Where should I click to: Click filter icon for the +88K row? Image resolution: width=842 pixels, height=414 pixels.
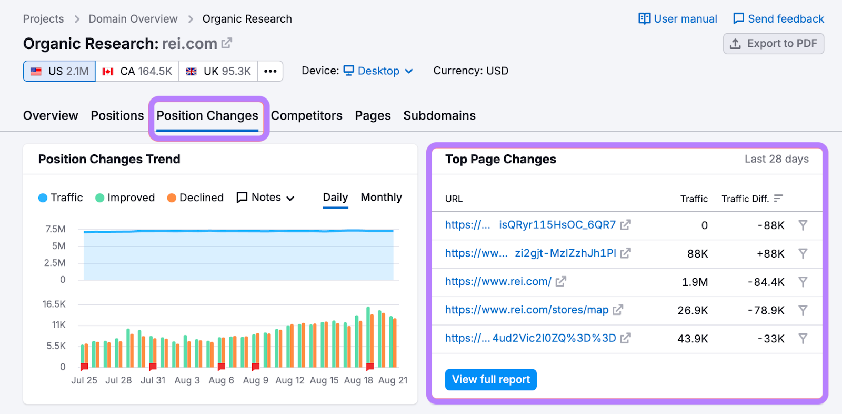[x=803, y=254]
